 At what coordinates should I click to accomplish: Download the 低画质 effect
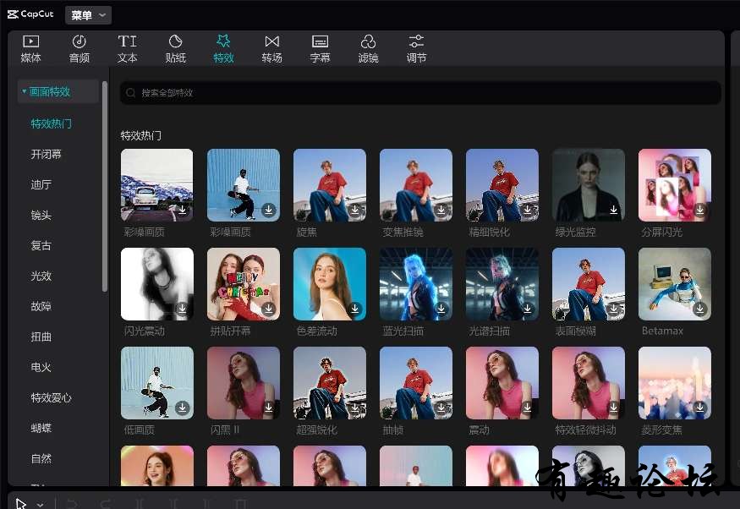pos(182,407)
